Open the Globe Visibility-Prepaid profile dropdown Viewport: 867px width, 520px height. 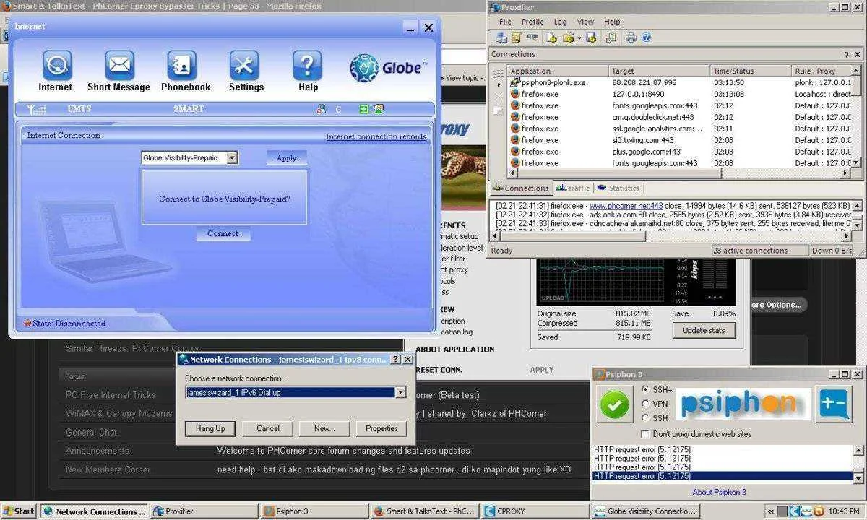(231, 157)
